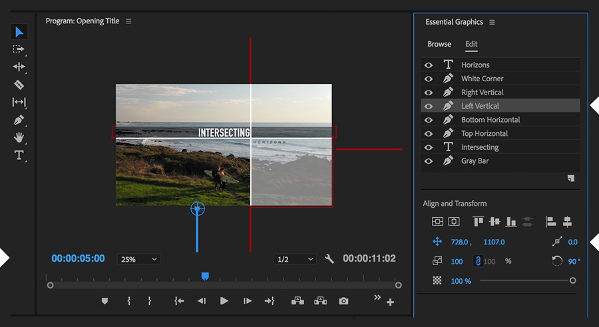Adjust the opacity slider handle
599x327 pixels.
572,281
